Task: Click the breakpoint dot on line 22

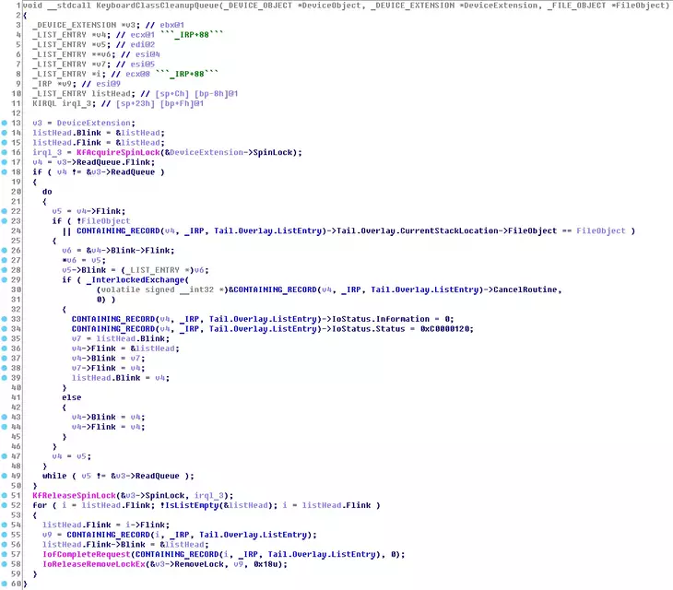Action: coord(5,211)
